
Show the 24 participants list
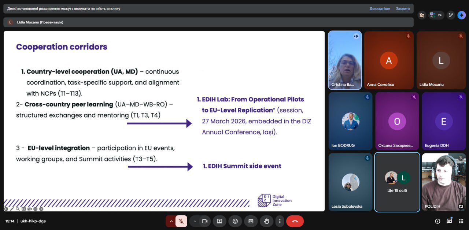click(436, 15)
